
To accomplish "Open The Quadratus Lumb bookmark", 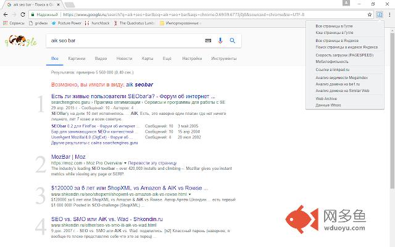I will (133, 23).
